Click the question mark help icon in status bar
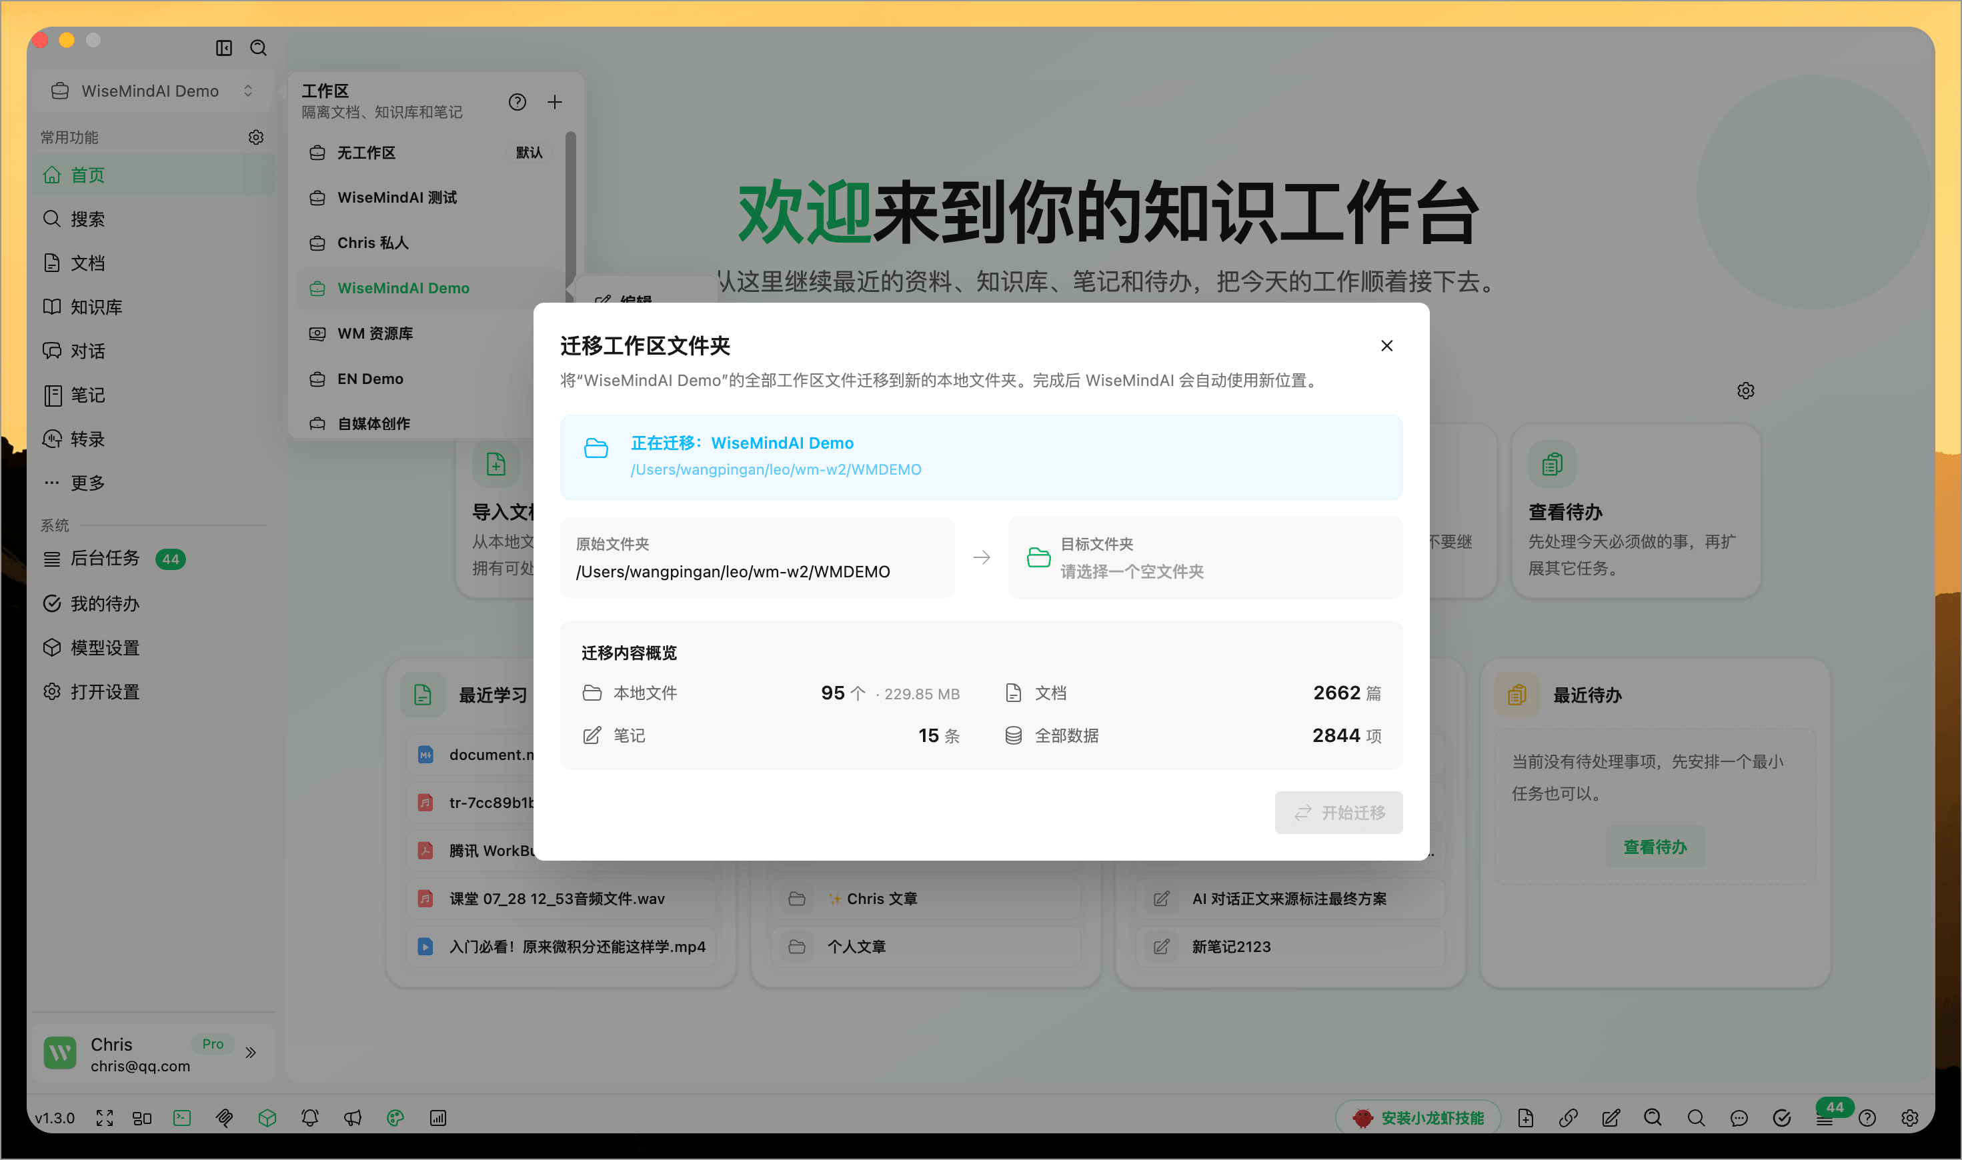Screen dimensions: 1962x1160 coord(1867,1118)
